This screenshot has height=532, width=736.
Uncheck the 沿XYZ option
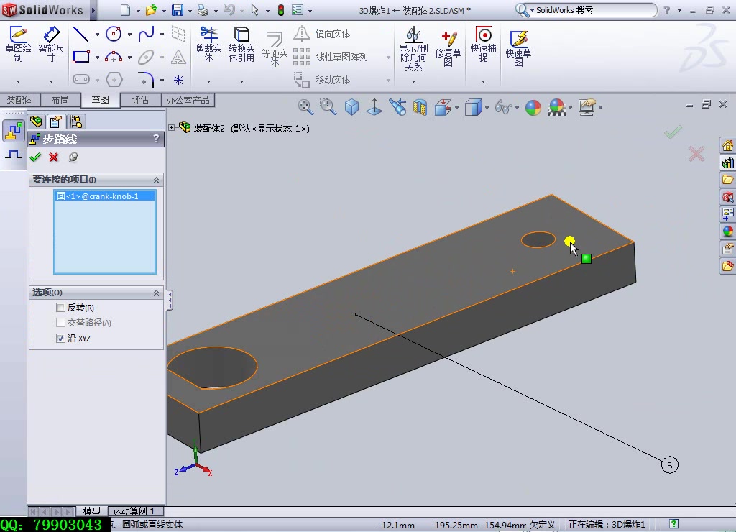pos(61,338)
